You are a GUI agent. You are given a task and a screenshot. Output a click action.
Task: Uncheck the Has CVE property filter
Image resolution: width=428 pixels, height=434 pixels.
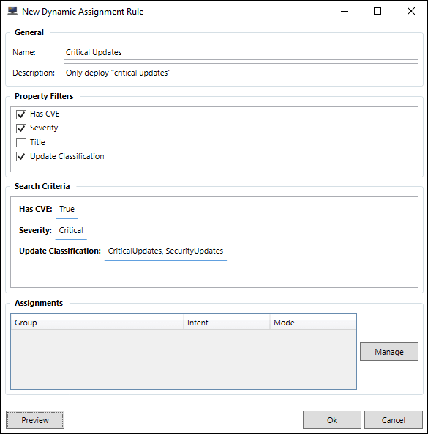(x=21, y=114)
